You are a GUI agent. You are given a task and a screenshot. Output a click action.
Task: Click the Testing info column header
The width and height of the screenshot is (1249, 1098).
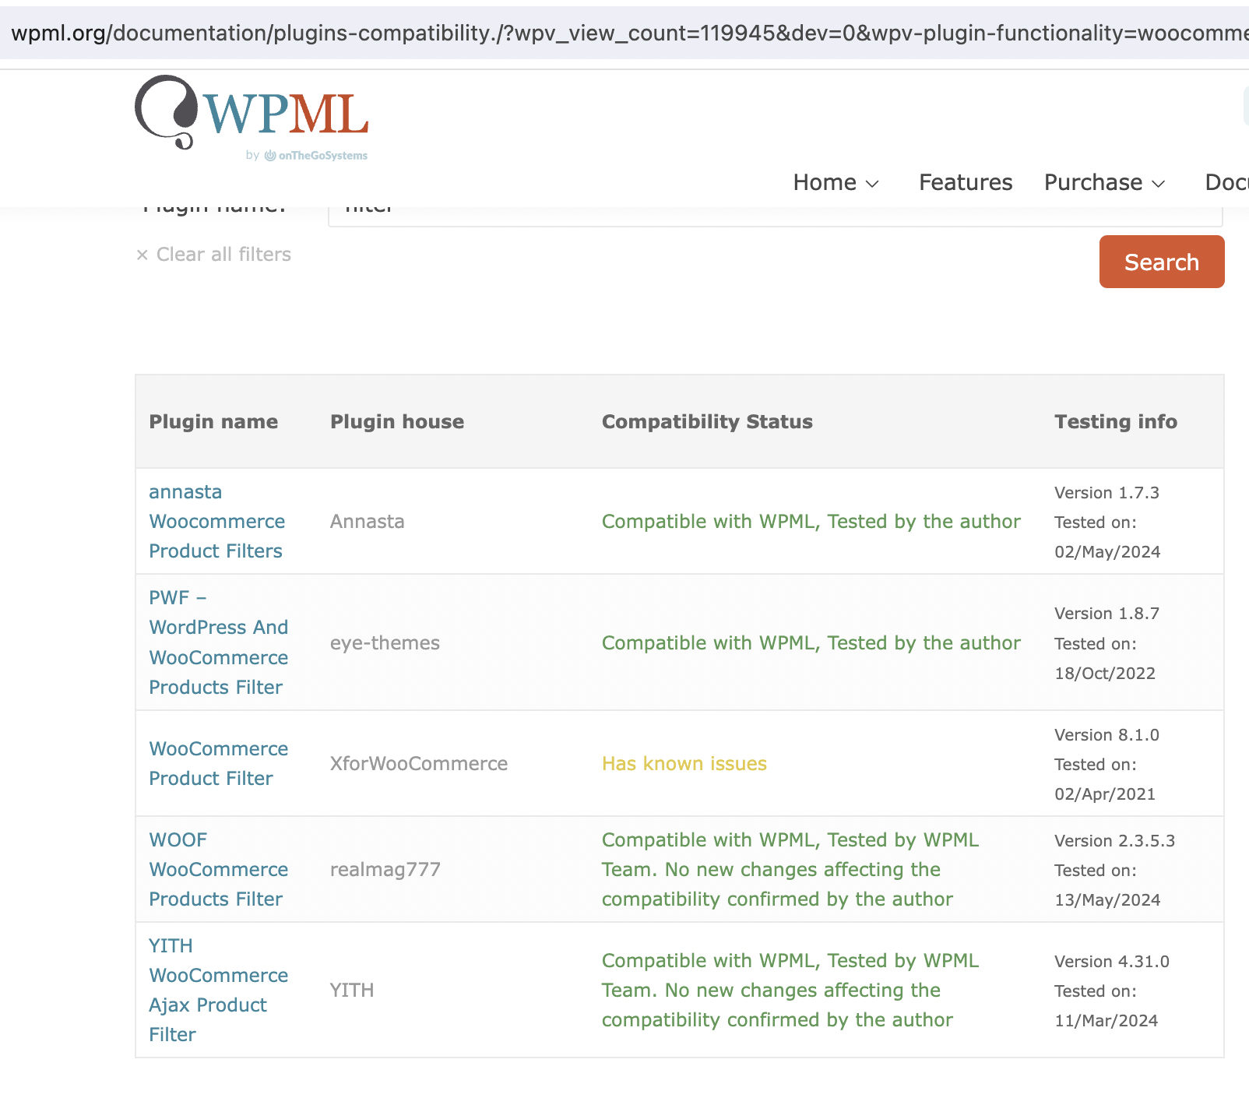click(x=1116, y=421)
